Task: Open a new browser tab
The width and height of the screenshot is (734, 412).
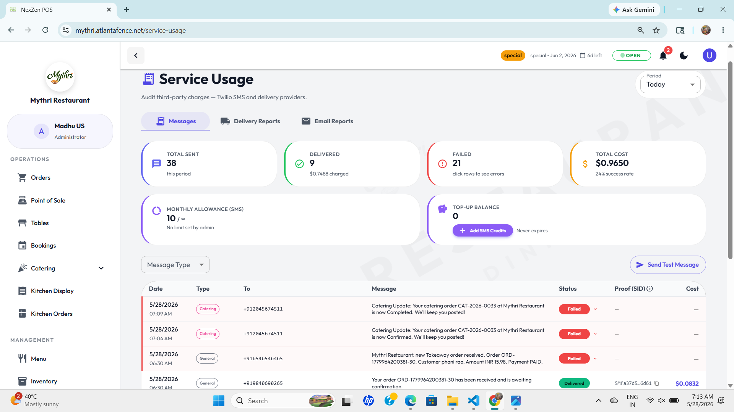Action: [127, 10]
